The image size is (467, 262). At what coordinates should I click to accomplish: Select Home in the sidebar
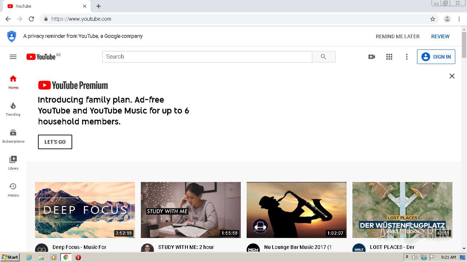tap(13, 82)
